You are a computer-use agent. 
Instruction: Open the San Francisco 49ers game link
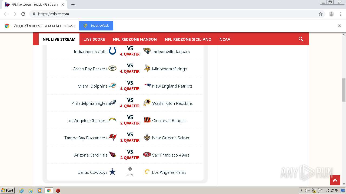(x=171, y=155)
